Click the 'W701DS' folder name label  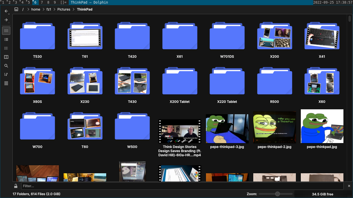coord(227,56)
